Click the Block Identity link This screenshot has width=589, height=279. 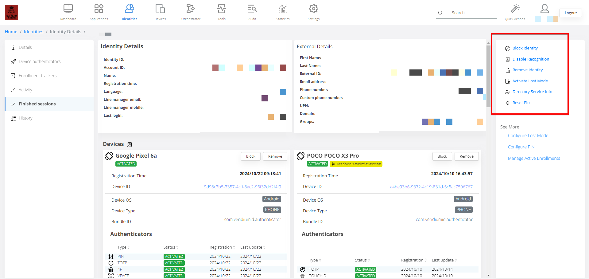pos(525,48)
